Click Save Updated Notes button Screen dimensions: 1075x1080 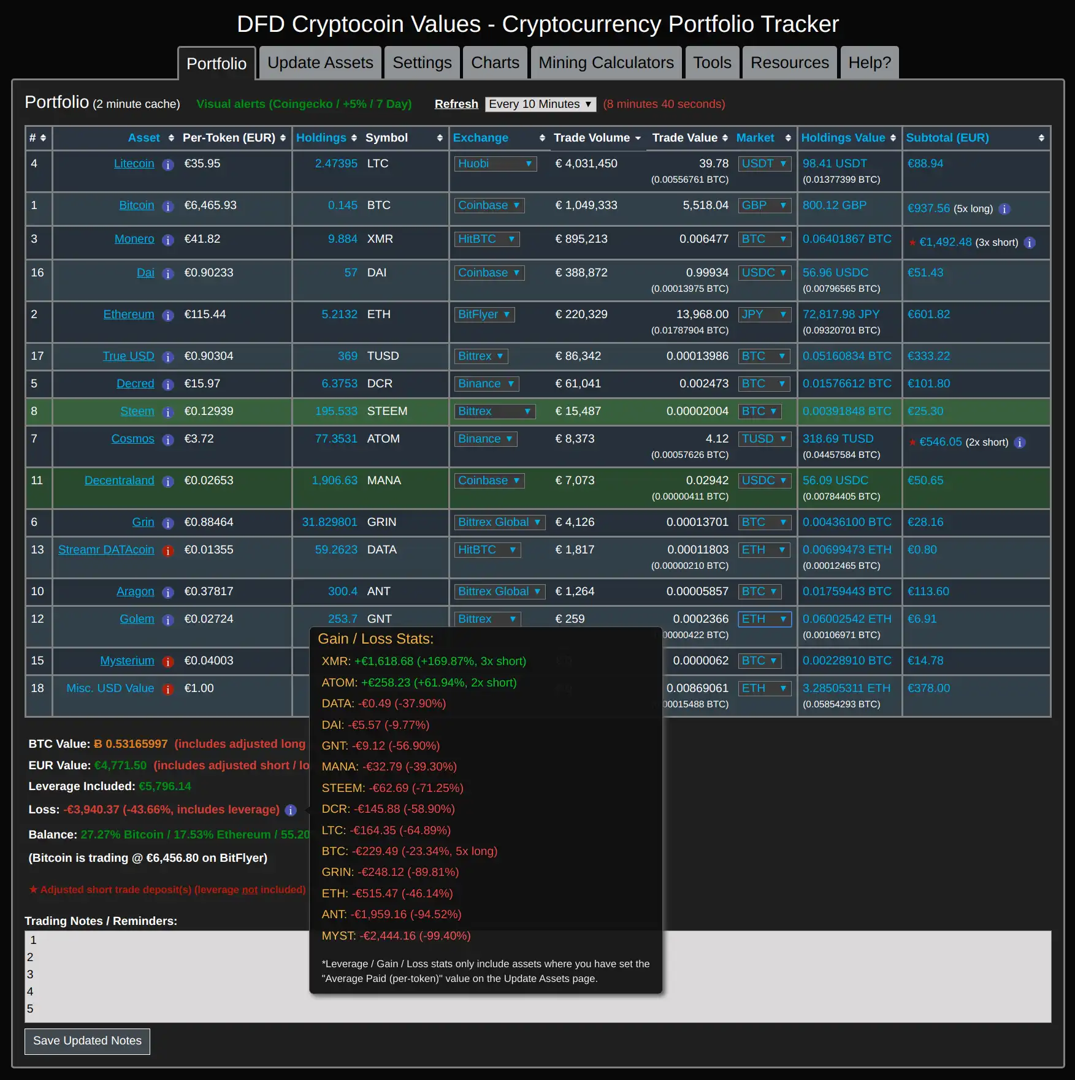[x=87, y=1041]
